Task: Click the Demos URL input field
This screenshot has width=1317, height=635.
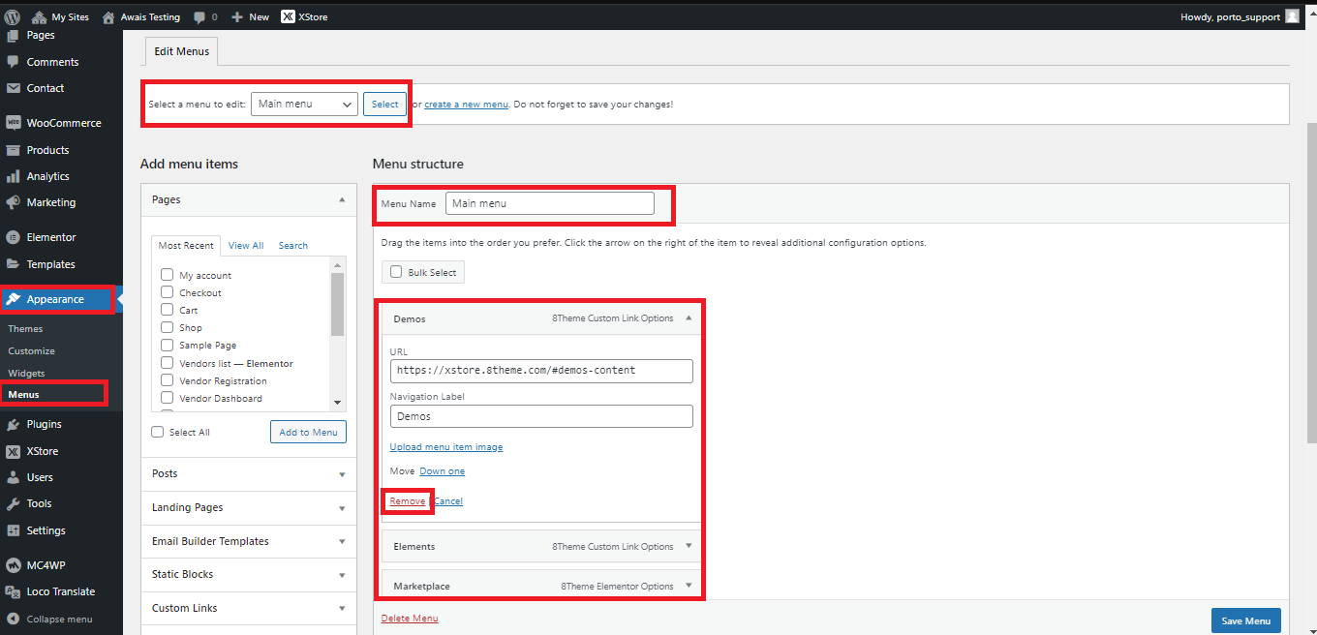Action: (x=541, y=371)
